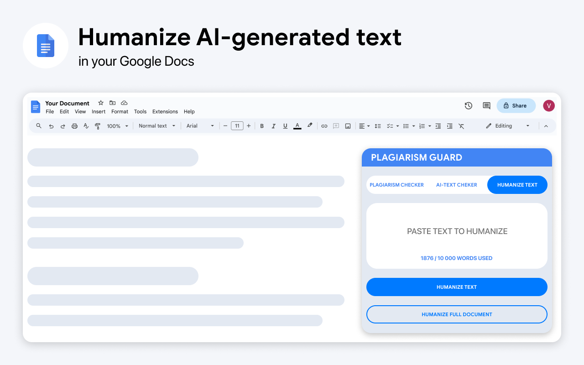Screen dimensions: 584x365
Task: Select the Humanize Text tab
Action: [517, 185]
